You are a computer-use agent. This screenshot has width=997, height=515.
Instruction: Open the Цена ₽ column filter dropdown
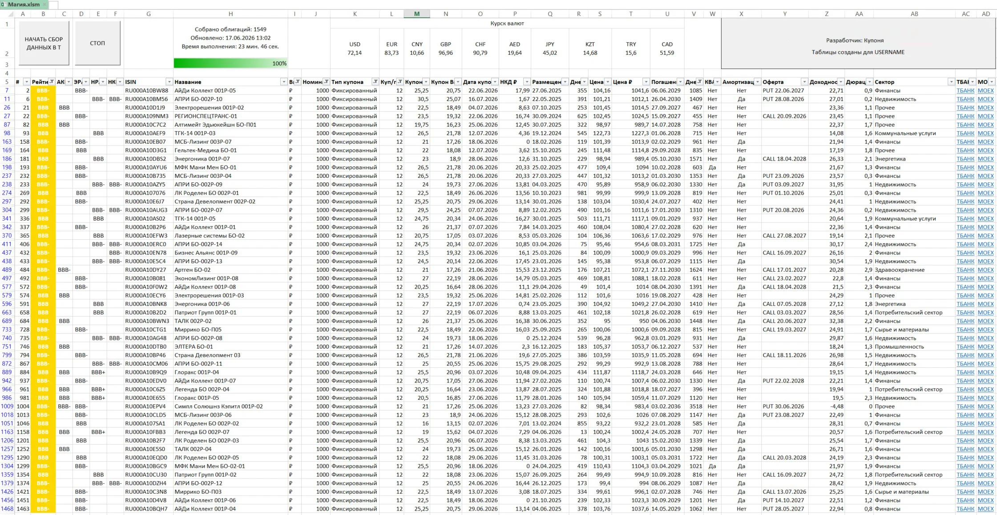646,82
